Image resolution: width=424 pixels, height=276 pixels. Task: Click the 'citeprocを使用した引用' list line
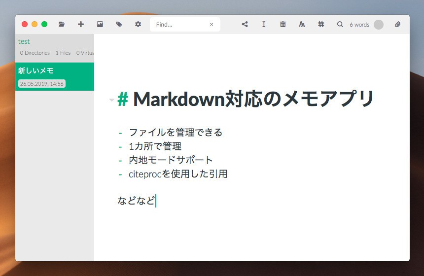tap(178, 174)
